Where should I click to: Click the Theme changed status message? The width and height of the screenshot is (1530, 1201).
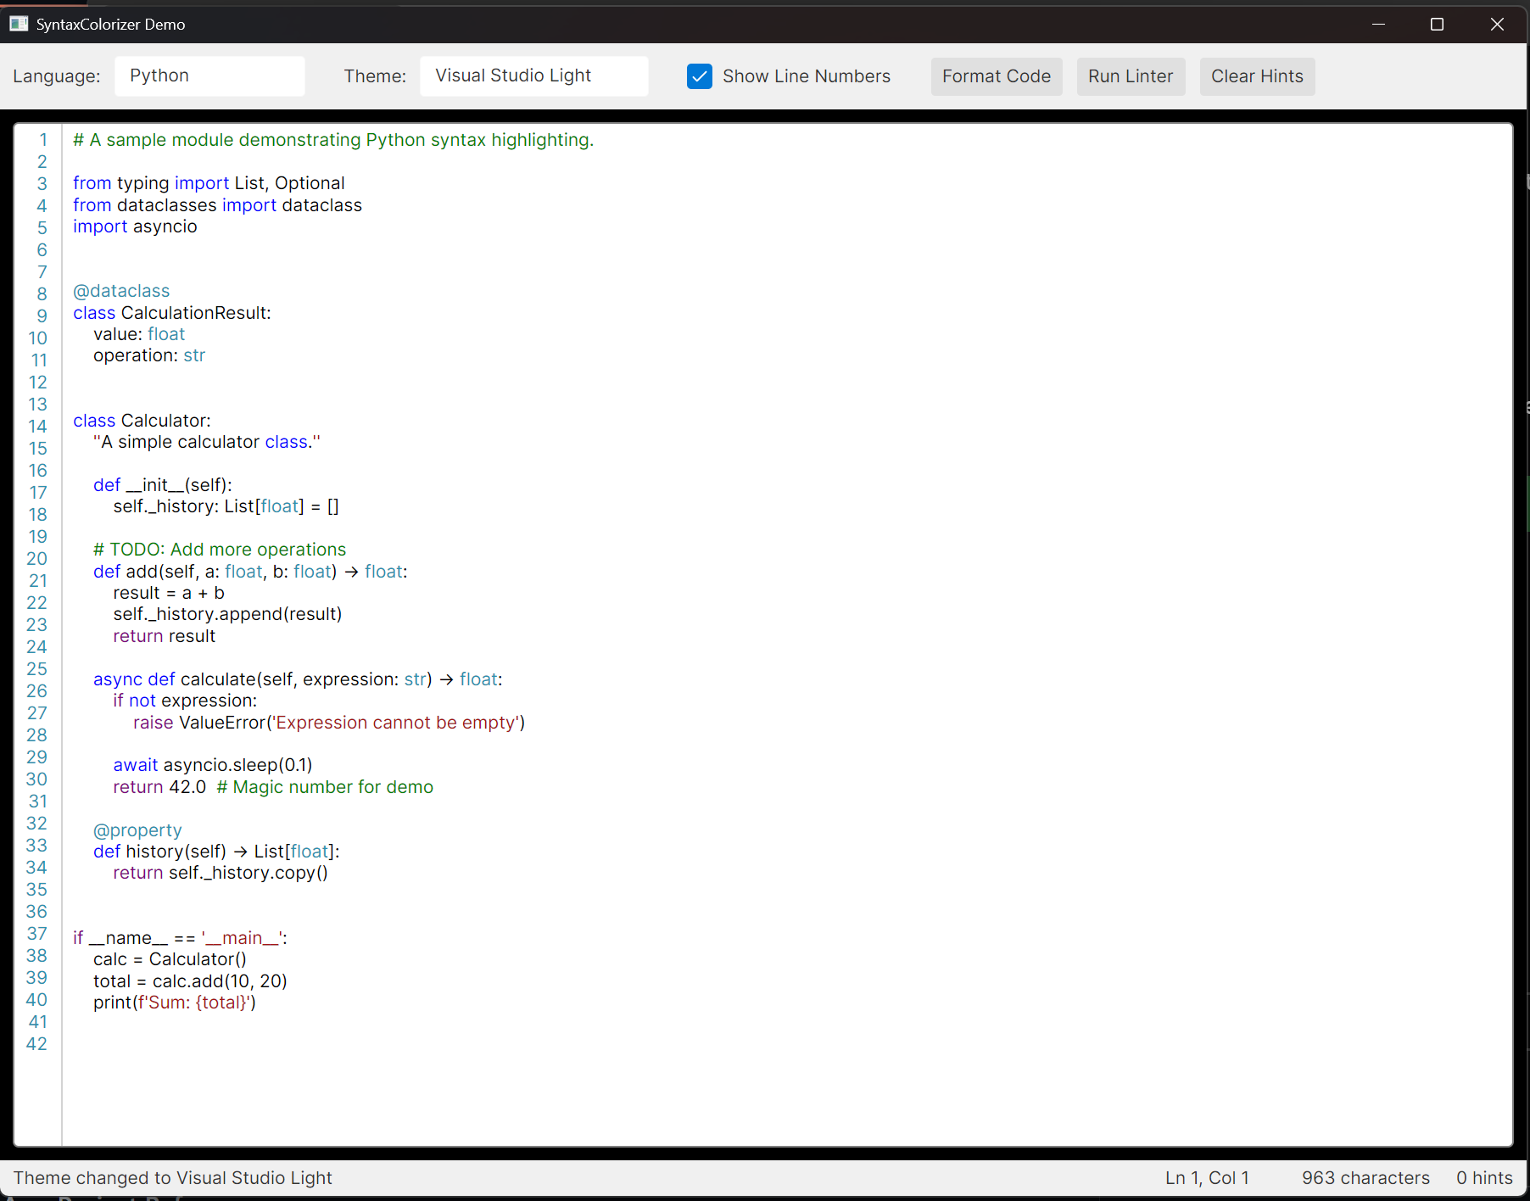pyautogui.click(x=173, y=1177)
